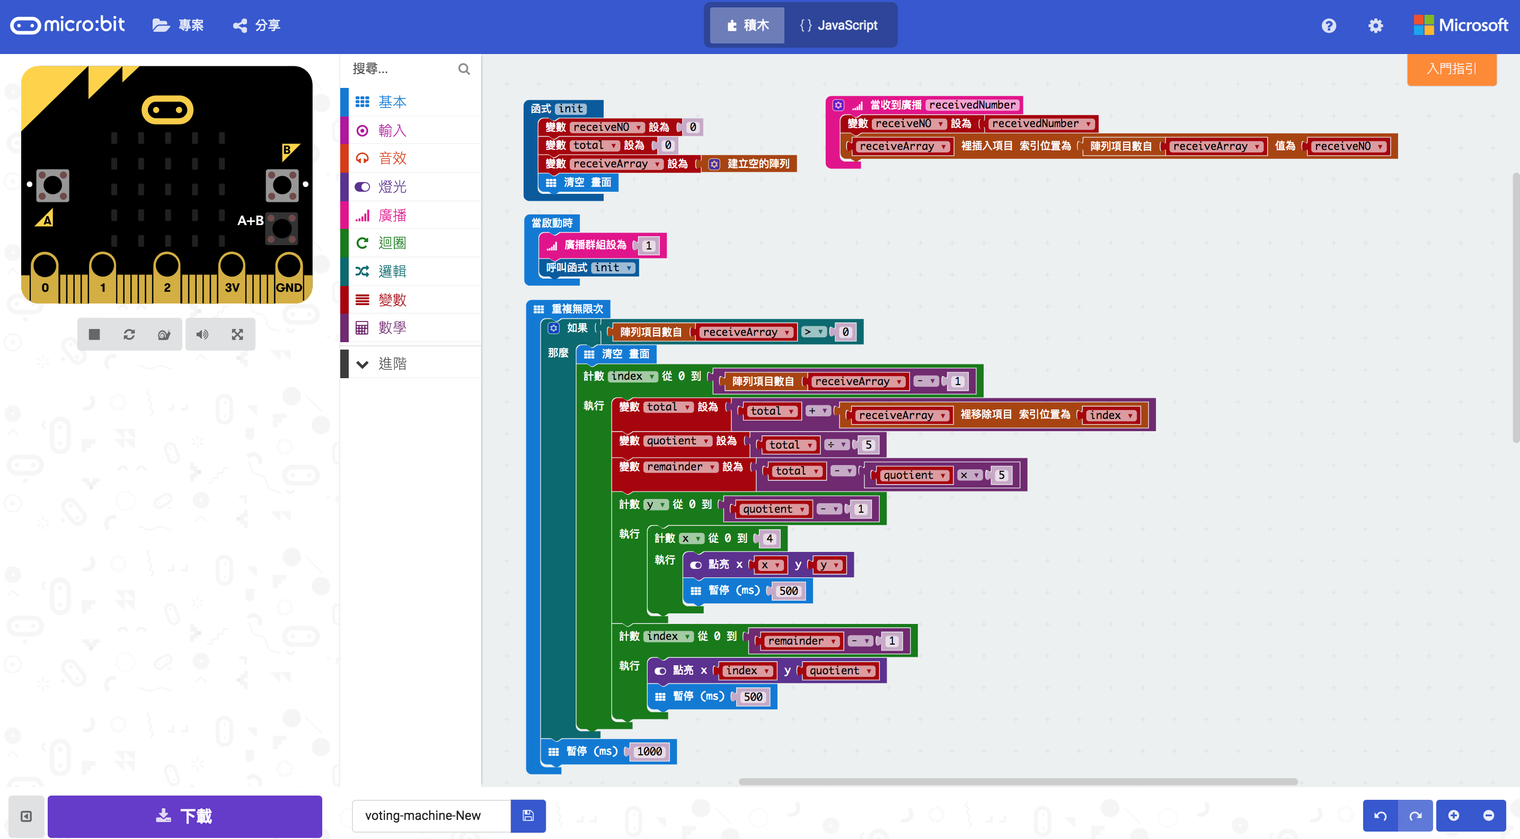Expand the 進階 advanced categories

pos(411,364)
